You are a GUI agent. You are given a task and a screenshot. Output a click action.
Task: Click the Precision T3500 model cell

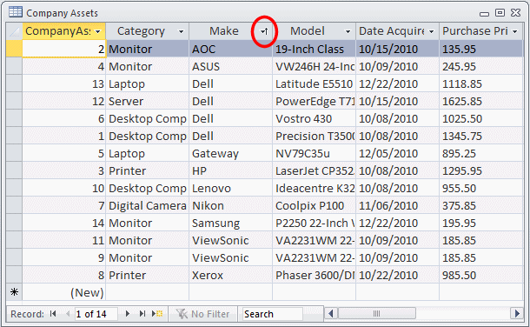314,136
